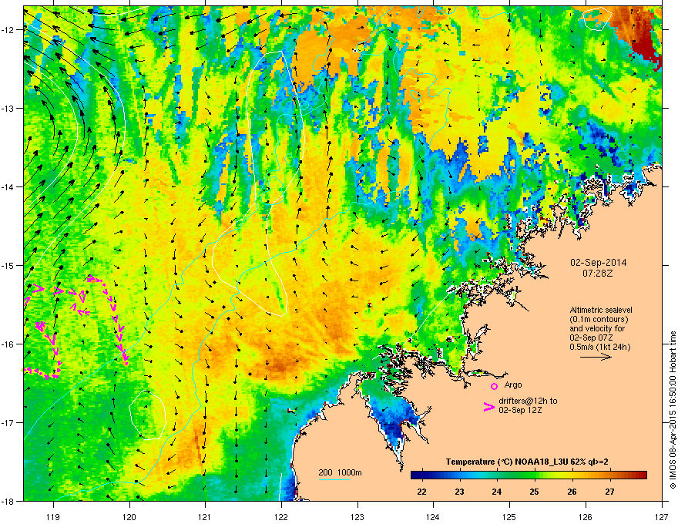Image resolution: width=678 pixels, height=524 pixels.
Task: Click the colour bar tick label 26
Action: (572, 492)
